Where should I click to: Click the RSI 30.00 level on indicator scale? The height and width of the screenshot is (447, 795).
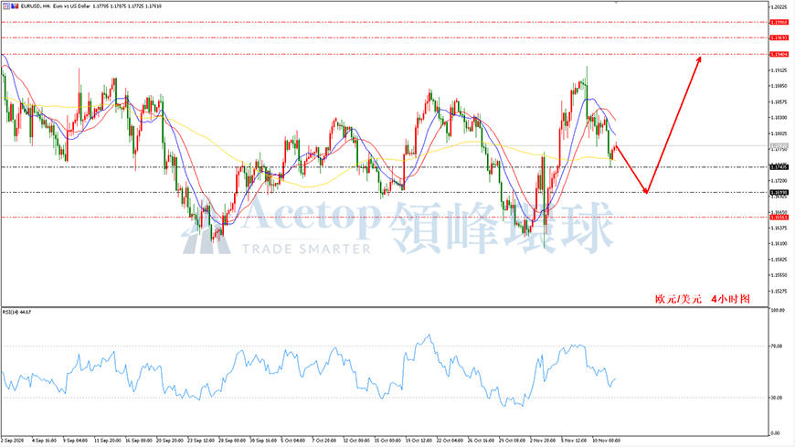pyautogui.click(x=776, y=398)
